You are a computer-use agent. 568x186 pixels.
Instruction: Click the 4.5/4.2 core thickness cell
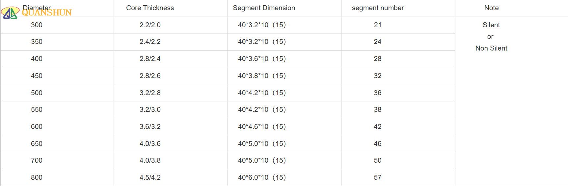(150, 177)
